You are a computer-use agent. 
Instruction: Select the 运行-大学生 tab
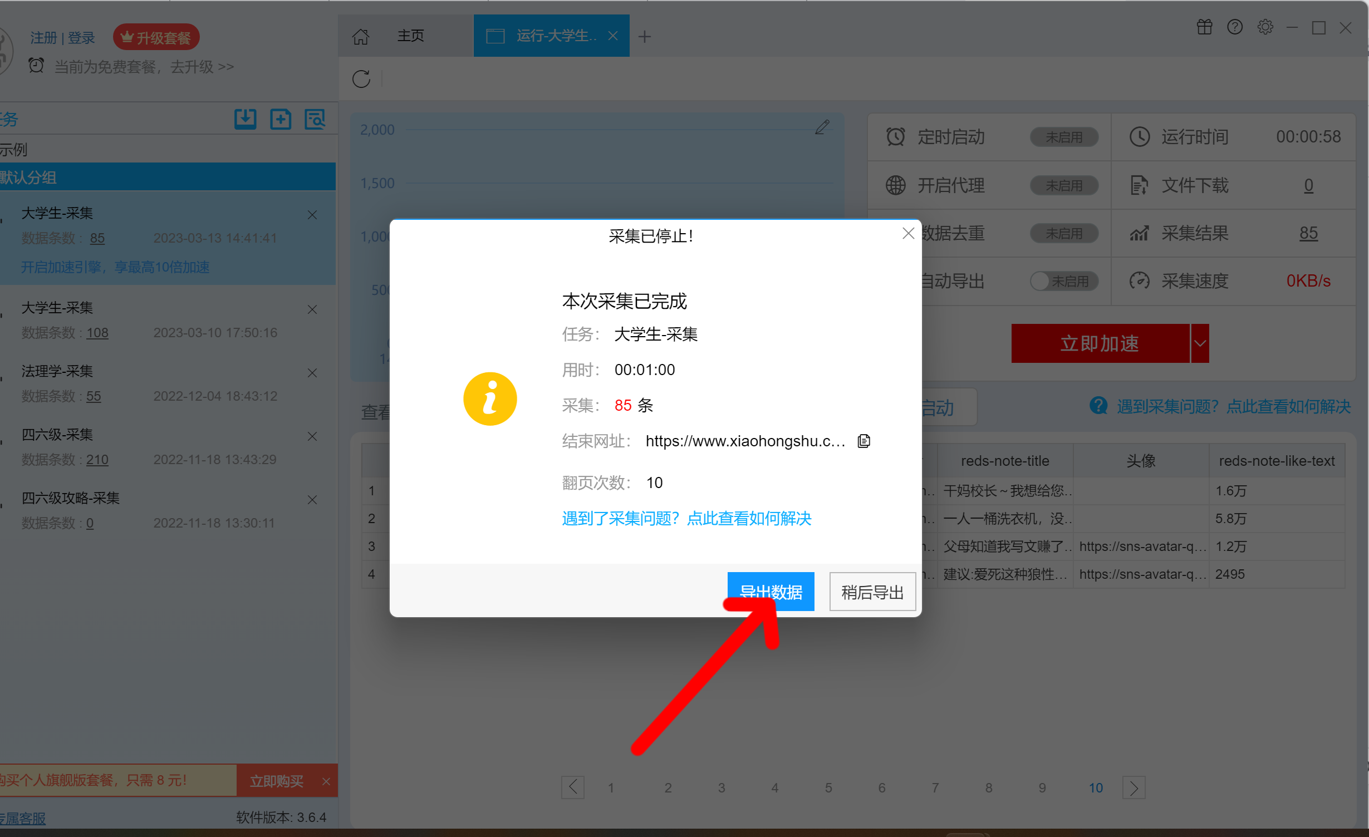coord(551,36)
